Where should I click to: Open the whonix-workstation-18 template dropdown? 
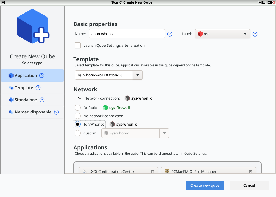138,75
